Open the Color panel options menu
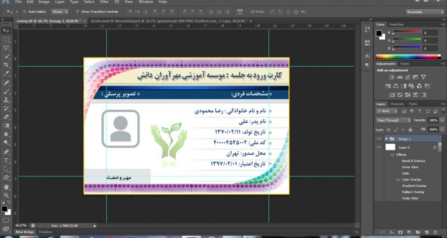 click(443, 24)
